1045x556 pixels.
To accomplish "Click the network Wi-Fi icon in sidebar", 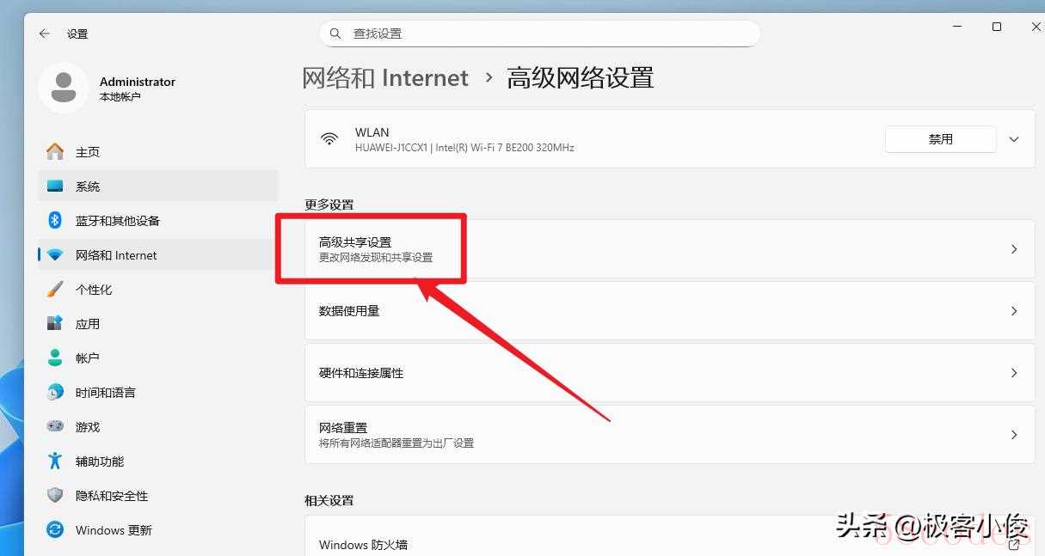I will click(x=55, y=255).
